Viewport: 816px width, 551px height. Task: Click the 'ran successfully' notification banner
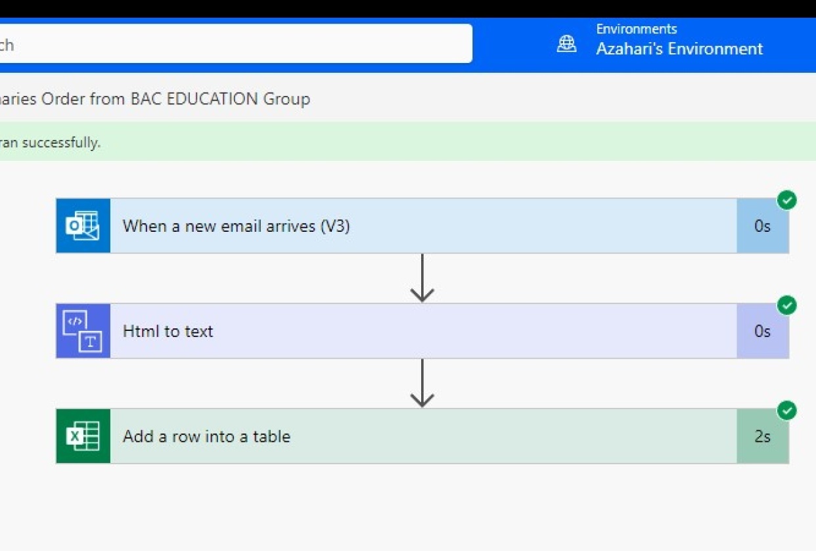(408, 142)
